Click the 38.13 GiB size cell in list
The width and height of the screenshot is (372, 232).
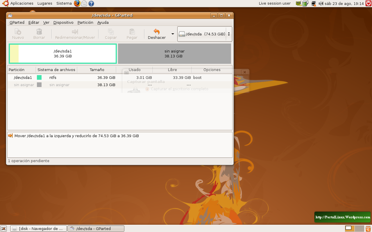106,85
